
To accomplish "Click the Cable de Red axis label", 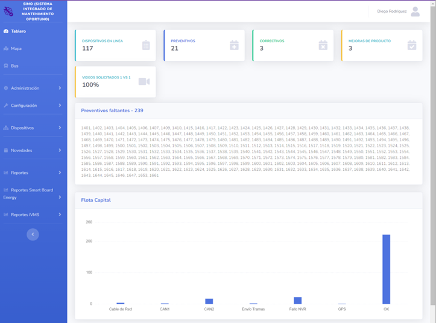I will [x=121, y=309].
